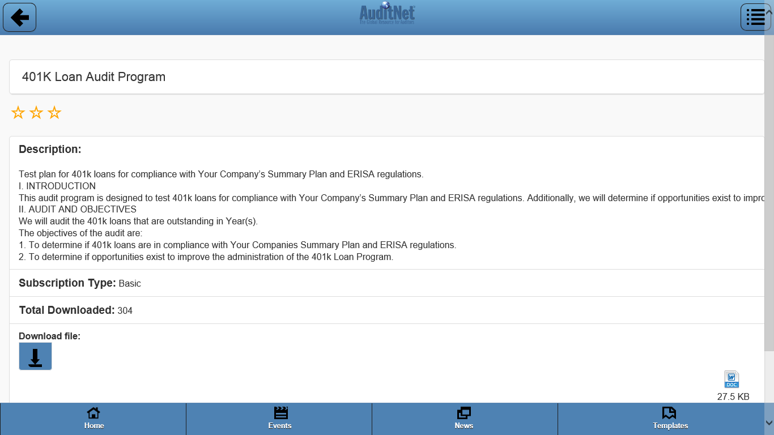This screenshot has height=435, width=774.
Task: Click the Description heading
Action: click(50, 150)
